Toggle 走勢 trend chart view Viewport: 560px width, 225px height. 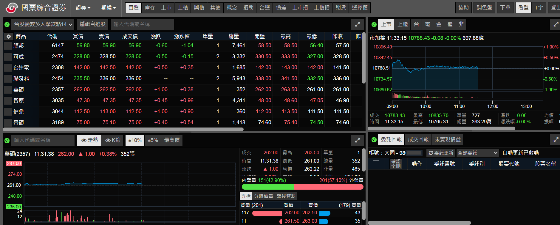click(89, 140)
